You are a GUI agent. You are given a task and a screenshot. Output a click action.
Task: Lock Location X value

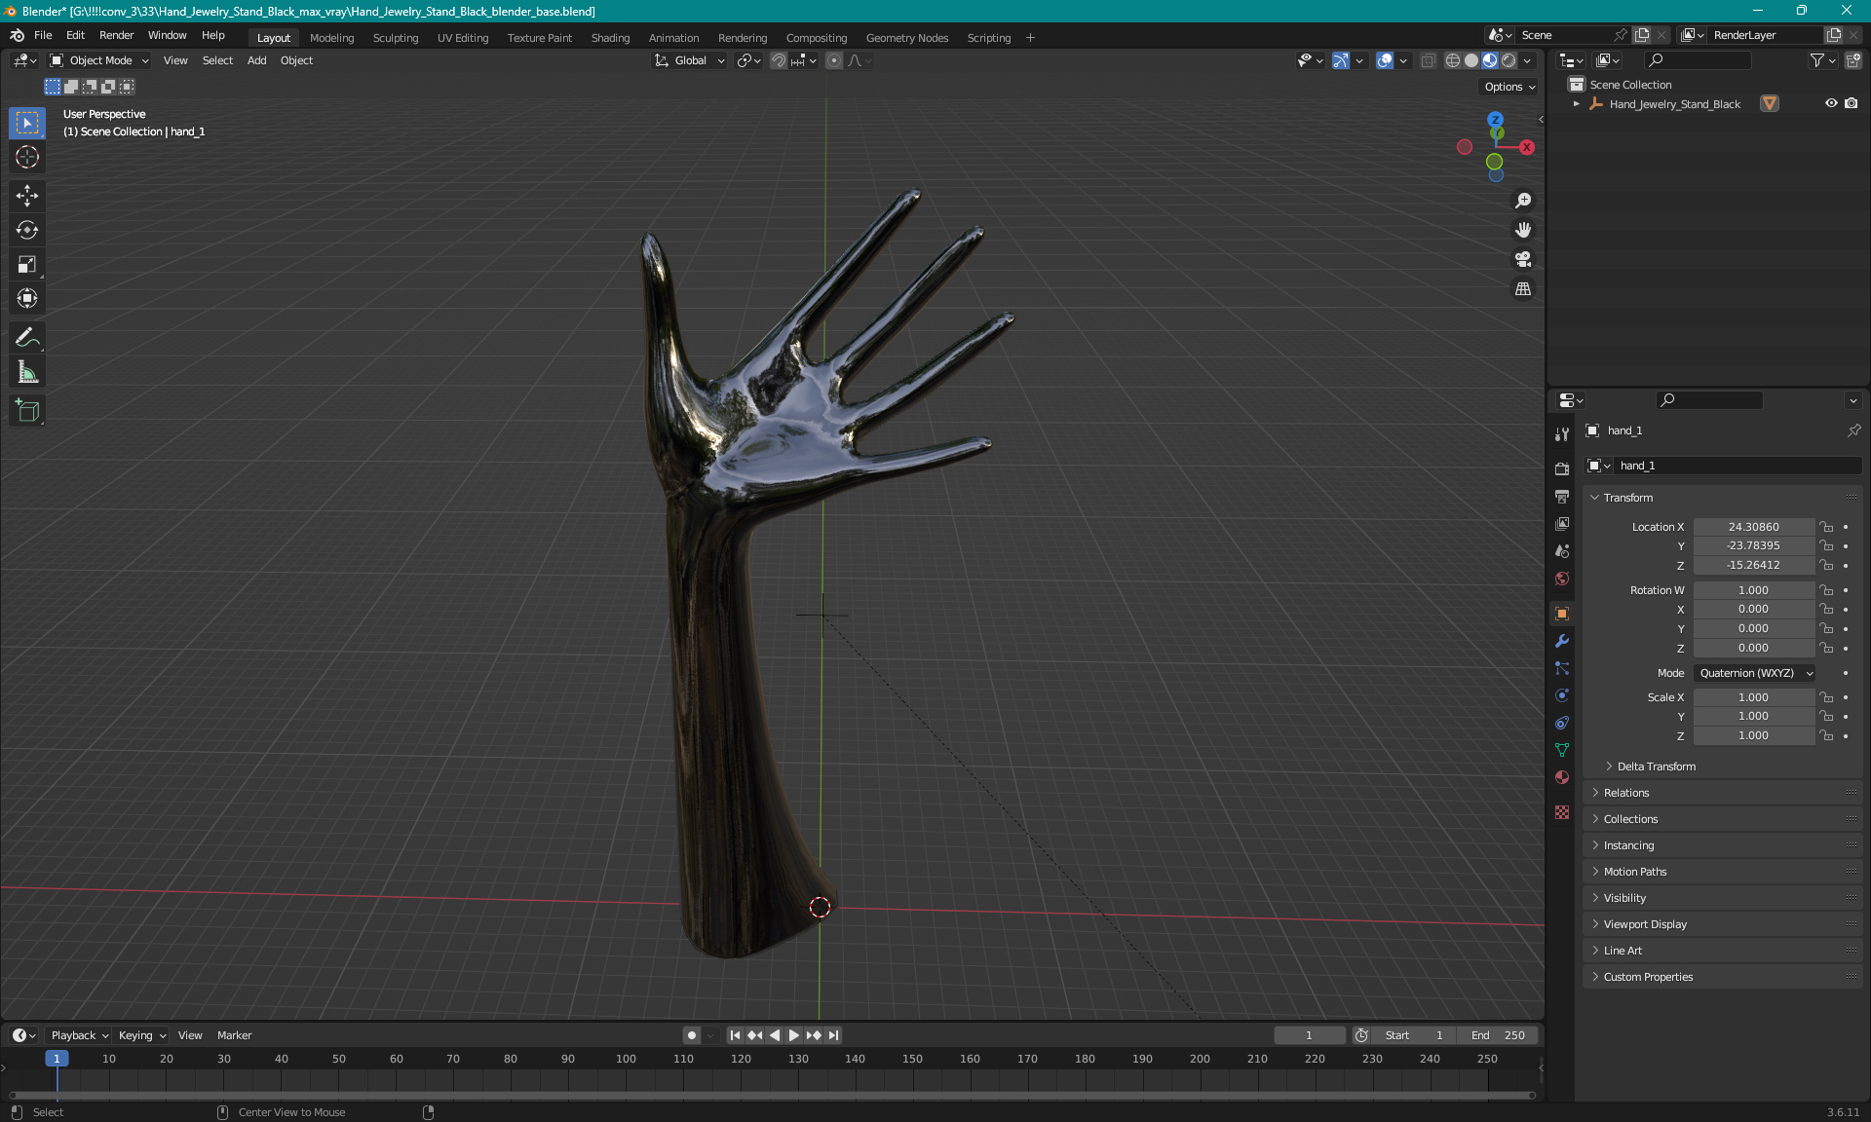pos(1827,527)
